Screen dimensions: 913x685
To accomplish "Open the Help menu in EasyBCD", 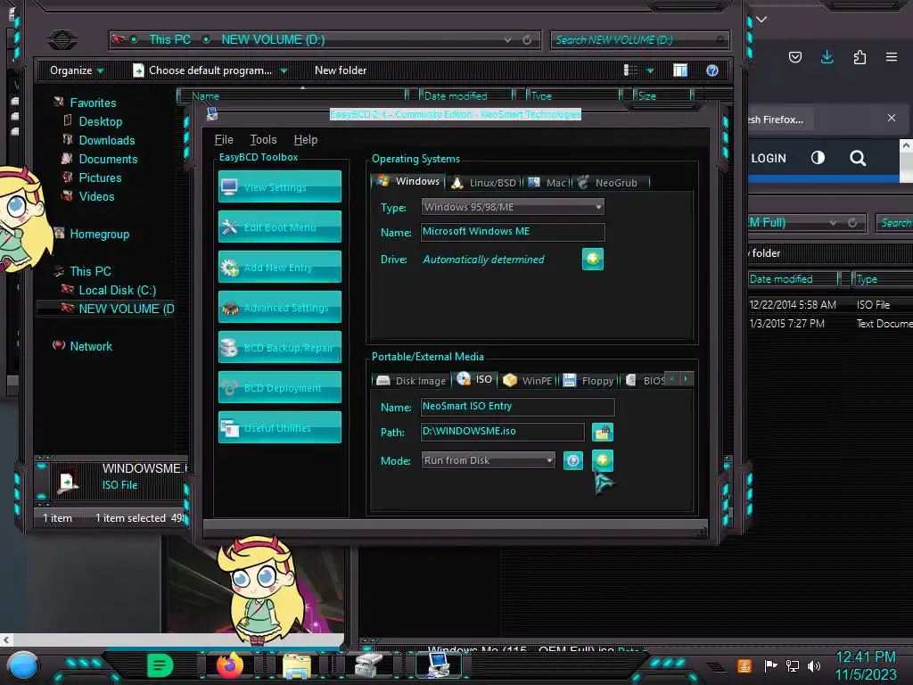I will pyautogui.click(x=306, y=140).
